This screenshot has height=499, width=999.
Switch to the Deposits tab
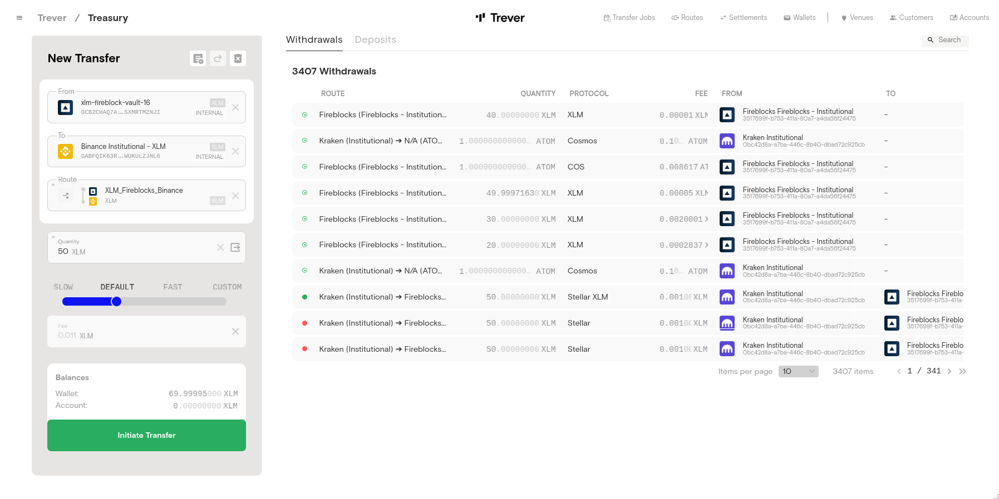(375, 40)
